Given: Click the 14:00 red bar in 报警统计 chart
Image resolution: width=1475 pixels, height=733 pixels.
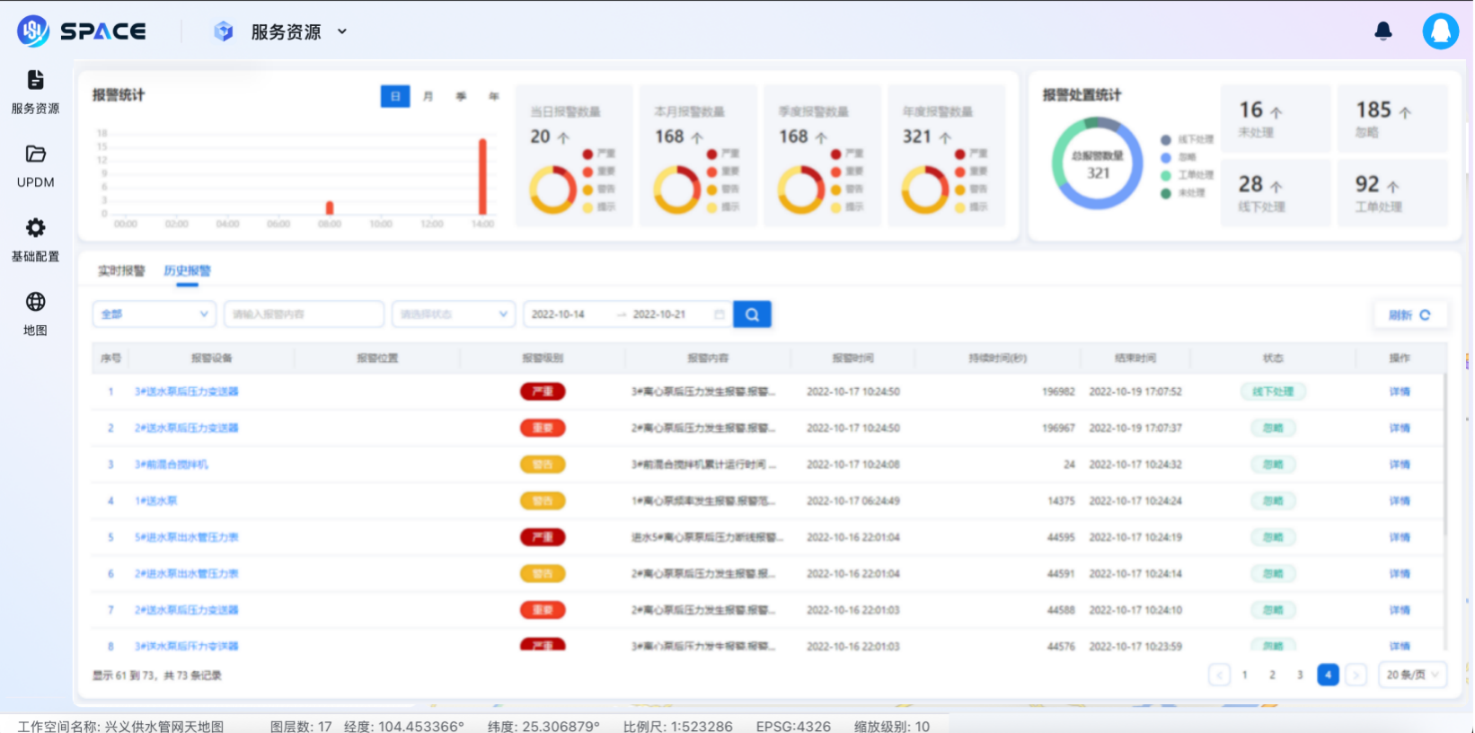Looking at the screenshot, I should 482,176.
